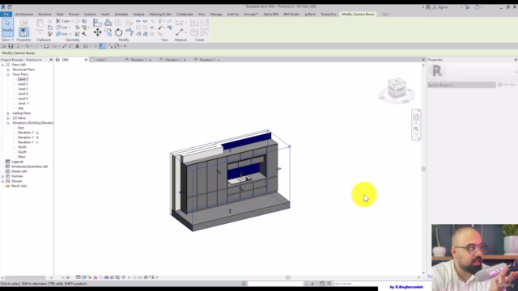Click Close Inactive Views icon

click(110, 46)
